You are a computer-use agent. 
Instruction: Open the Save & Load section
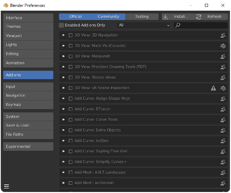(x=28, y=126)
